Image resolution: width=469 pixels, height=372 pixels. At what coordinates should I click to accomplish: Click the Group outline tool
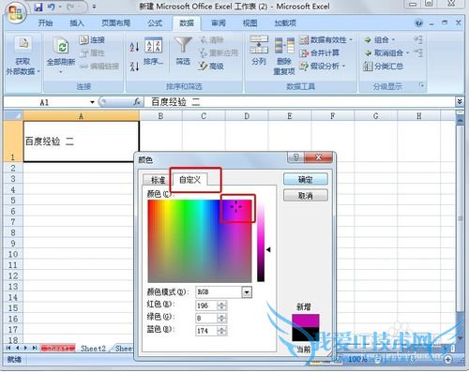click(x=379, y=39)
